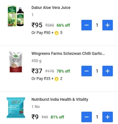The image size is (118, 124).
Task: Tap plus for Nutriburst Health & Vitality
Action: [108, 117]
